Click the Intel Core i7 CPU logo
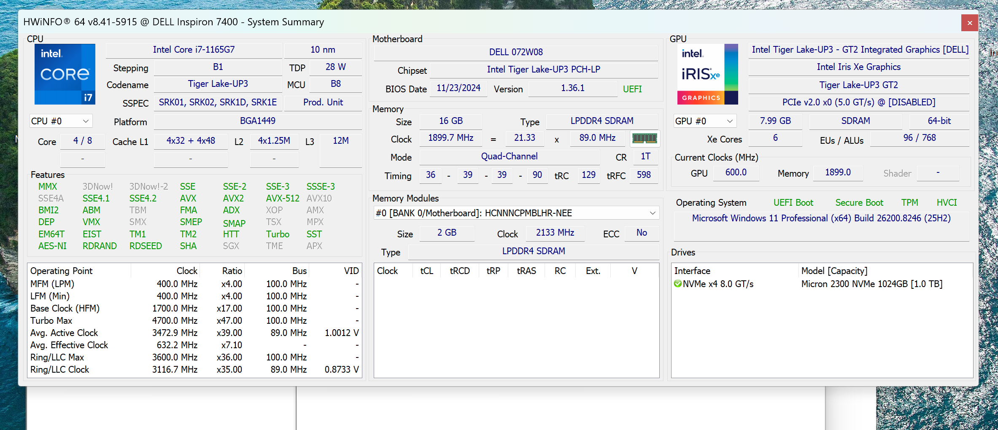The image size is (998, 430). 65,74
